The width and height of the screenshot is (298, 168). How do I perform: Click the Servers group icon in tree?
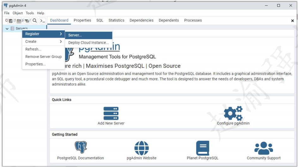click(x=12, y=28)
